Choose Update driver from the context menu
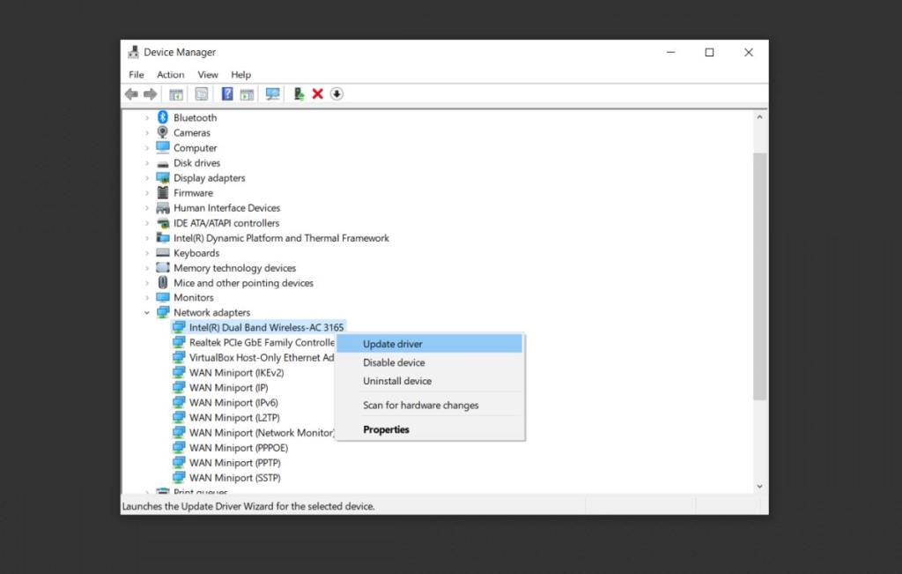Viewport: 902px width, 574px height. [x=394, y=342]
